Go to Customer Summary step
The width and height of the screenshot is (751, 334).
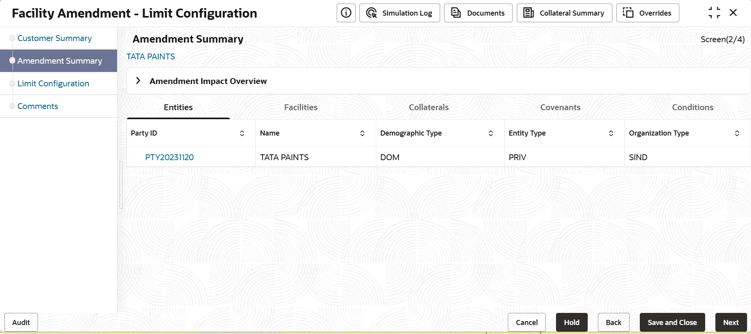tap(54, 38)
